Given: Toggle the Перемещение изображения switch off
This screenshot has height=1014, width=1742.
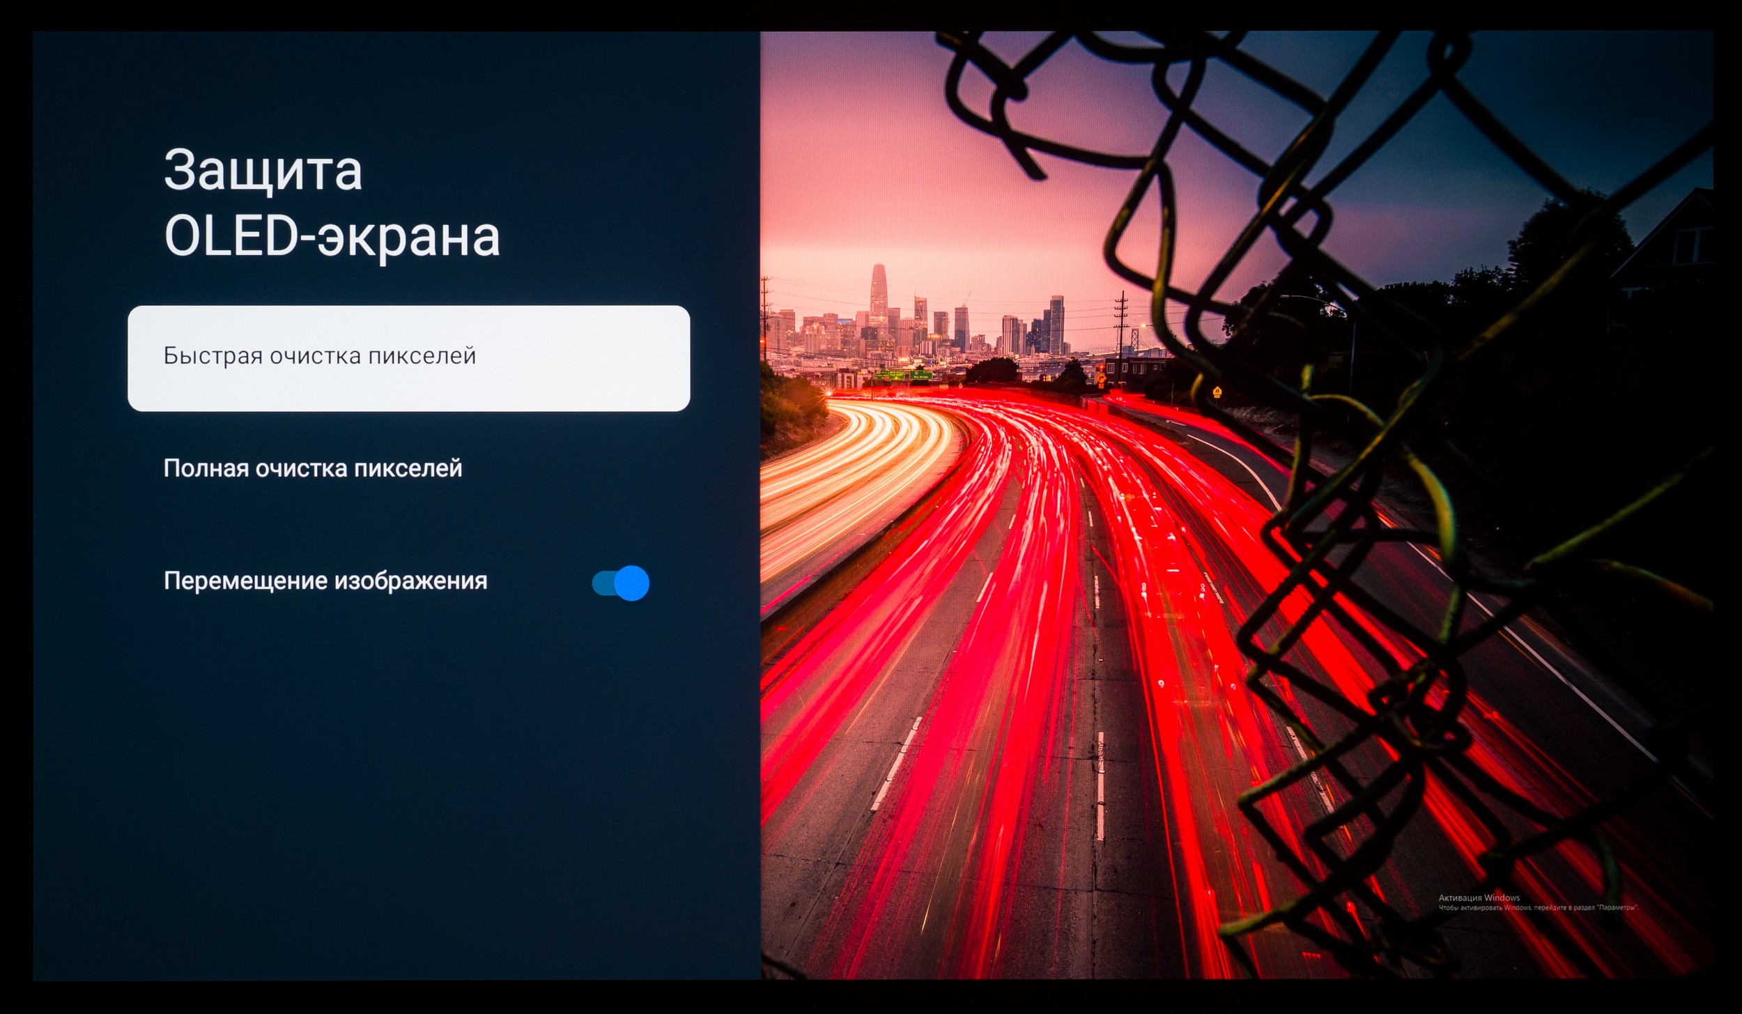Looking at the screenshot, I should (x=620, y=583).
